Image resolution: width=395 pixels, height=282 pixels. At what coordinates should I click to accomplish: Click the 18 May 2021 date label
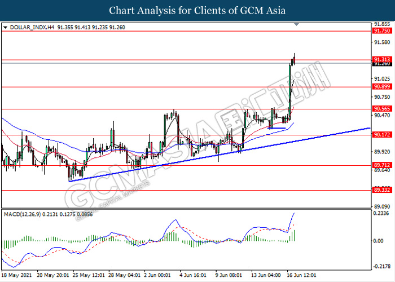[x=18, y=275]
